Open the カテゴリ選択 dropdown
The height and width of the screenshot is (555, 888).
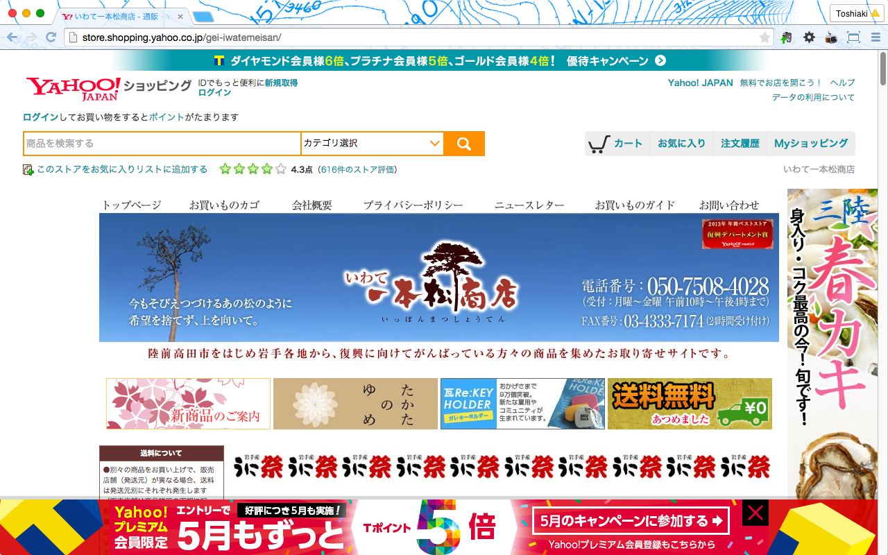coord(373,144)
